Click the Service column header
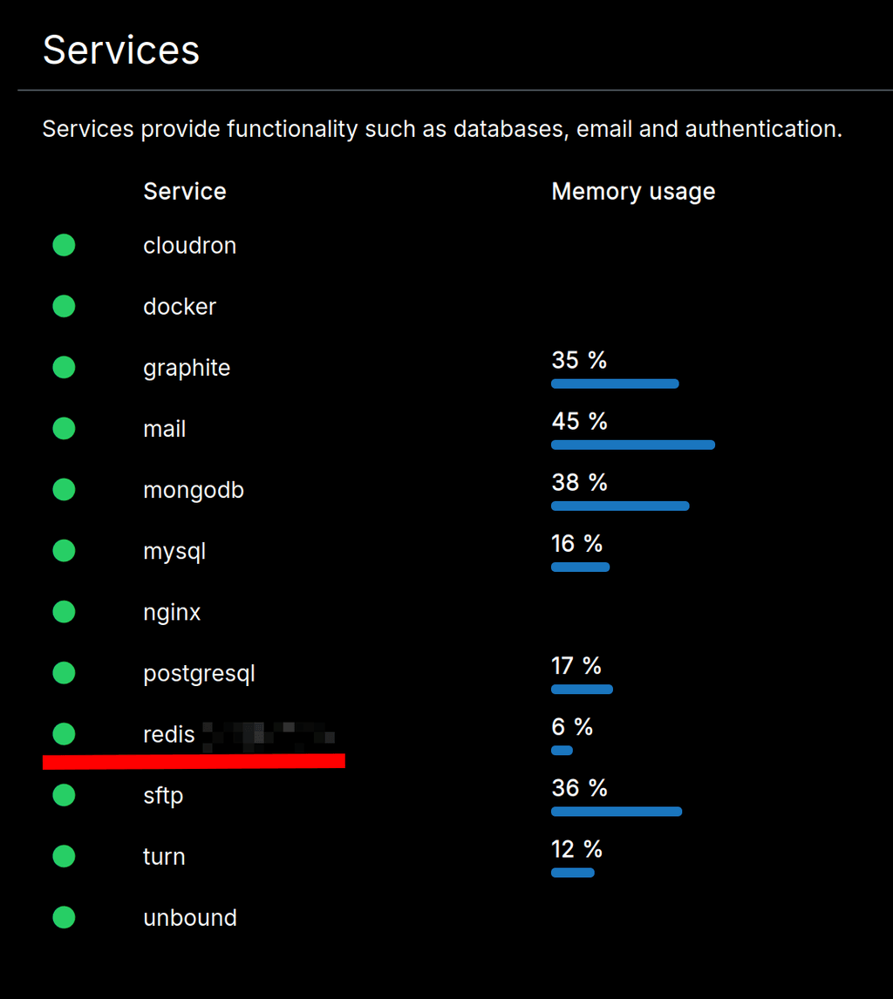The image size is (893, 999). click(185, 192)
